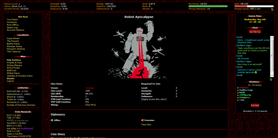
Task: Vote on DoG for +1 AP
Action: pyautogui.click(x=13, y=131)
